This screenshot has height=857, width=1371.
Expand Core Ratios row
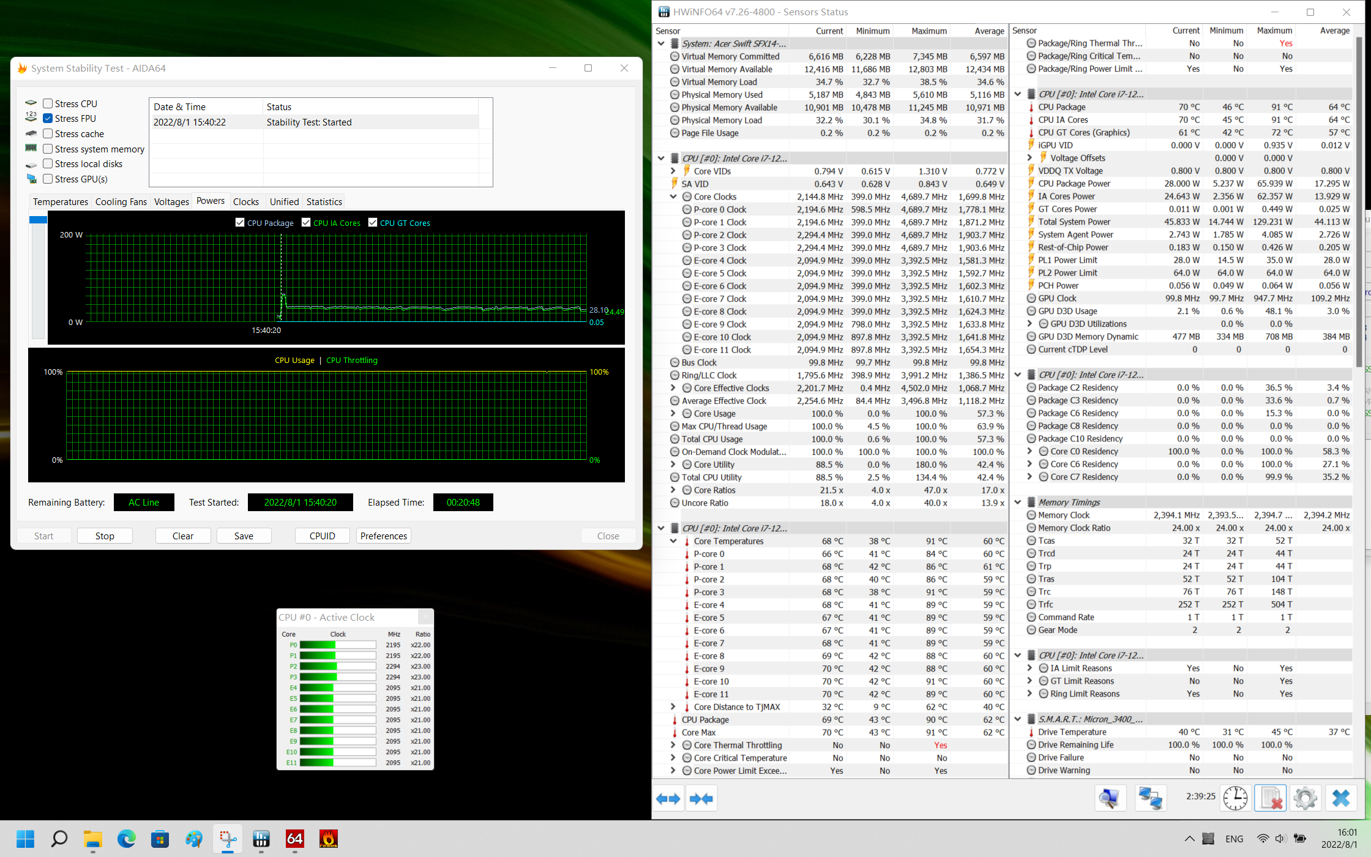click(x=673, y=490)
